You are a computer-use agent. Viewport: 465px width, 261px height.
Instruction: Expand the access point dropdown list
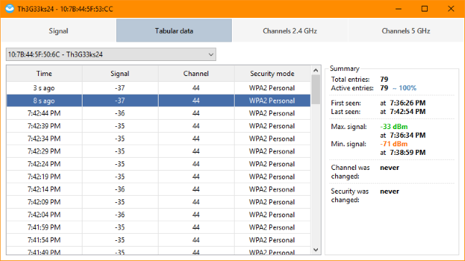tap(111, 54)
